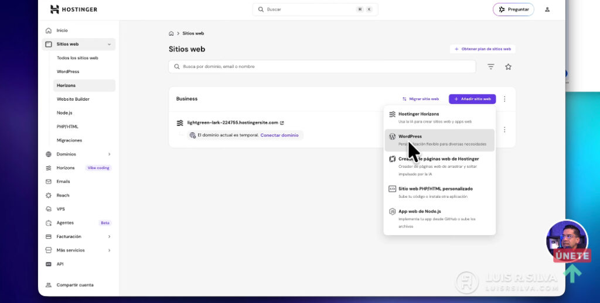Click Obtener plan de sitios web
This screenshot has height=303, width=600.
tap(483, 49)
